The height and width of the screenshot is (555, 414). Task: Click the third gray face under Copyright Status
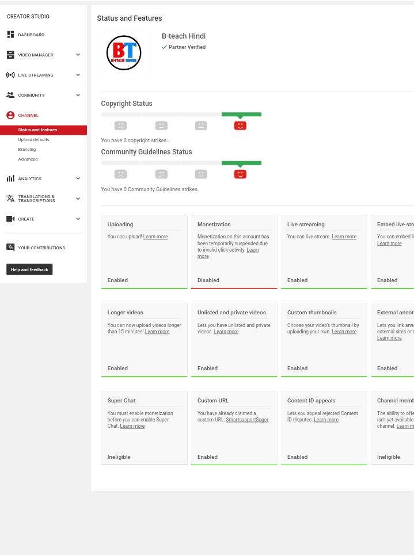tap(201, 126)
